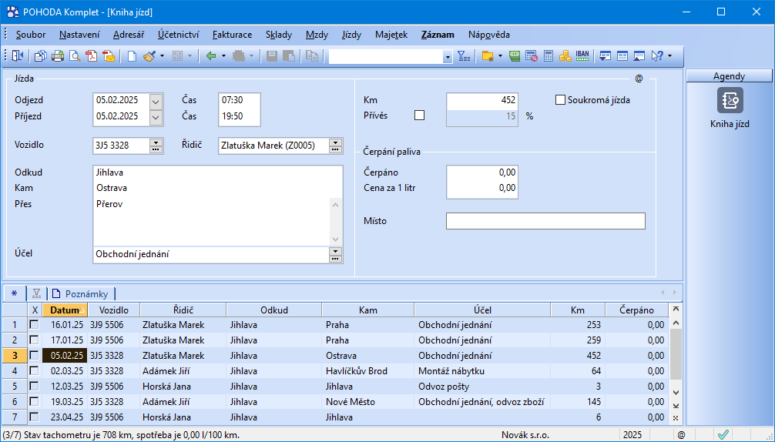775x442 pixels.
Task: Click the @ icon in the status bar
Action: pos(682,435)
